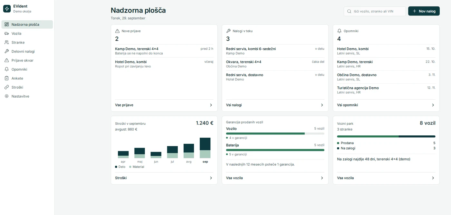451x215 pixels.
Task: Click the clipboard icon beside Ankete
Action: (6, 78)
